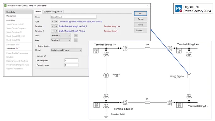Open the Figure button
This screenshot has height=121, width=215.
pos(140,25)
